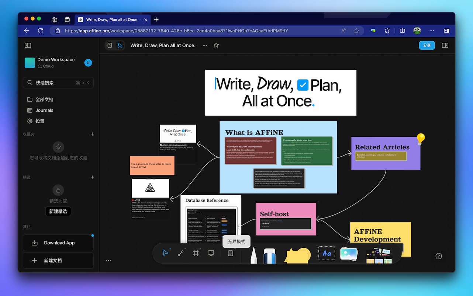This screenshot has height=296, width=473.
Task: Open the document more-options ellipsis
Action: click(205, 45)
